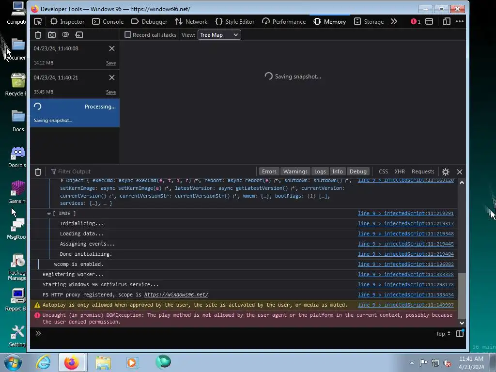496x372 pixels.
Task: Show hidden tray icons arrow
Action: (412, 363)
